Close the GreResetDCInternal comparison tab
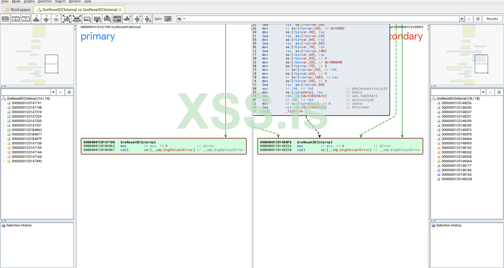The height and width of the screenshot is (268, 504). pyautogui.click(x=120, y=10)
